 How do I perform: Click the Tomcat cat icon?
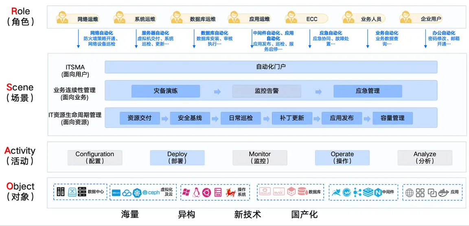pos(336,193)
